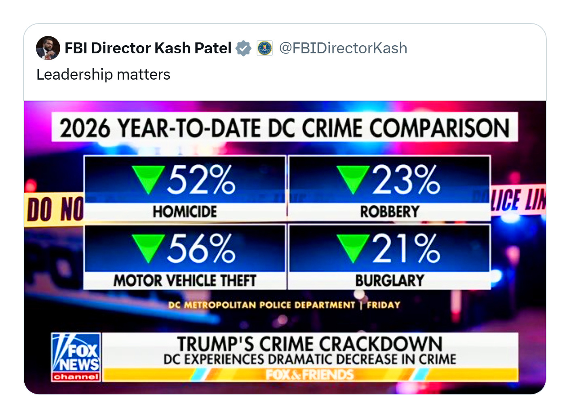The image size is (569, 417).
Task: Click the @FBIDirectorKash handle
Action: tap(343, 48)
